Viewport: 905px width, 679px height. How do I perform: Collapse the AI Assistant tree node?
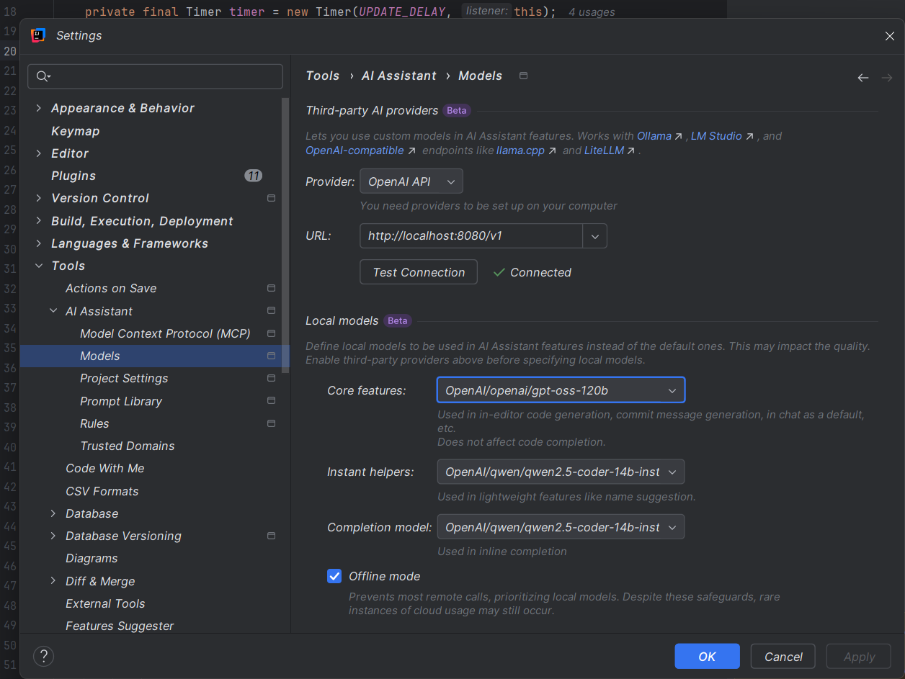point(53,311)
